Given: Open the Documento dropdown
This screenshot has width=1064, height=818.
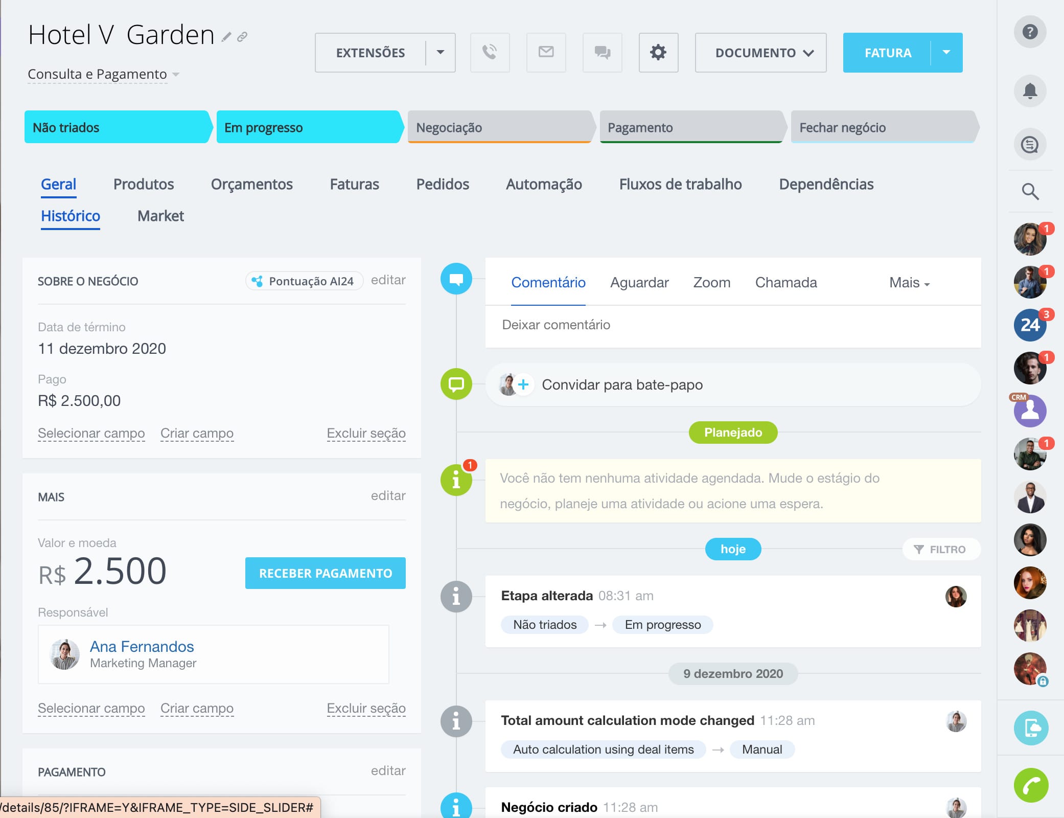Looking at the screenshot, I should (x=760, y=53).
